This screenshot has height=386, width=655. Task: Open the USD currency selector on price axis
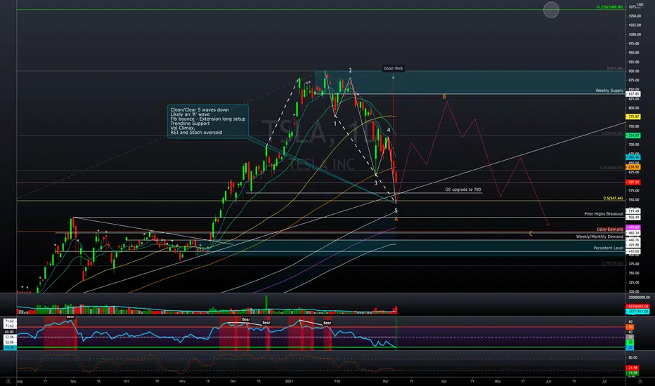640,4
